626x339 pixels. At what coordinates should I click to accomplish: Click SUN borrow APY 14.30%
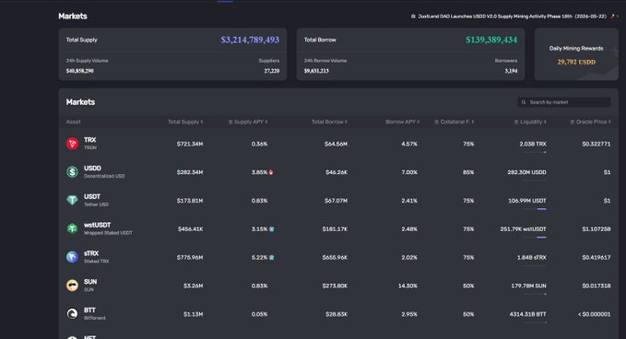407,286
